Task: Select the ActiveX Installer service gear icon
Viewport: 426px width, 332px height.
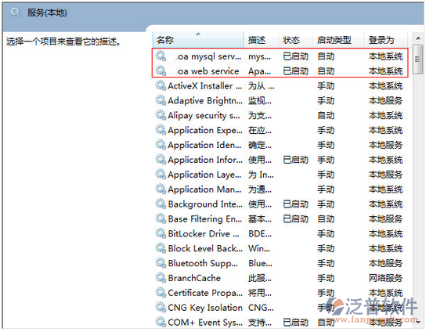Action: click(x=161, y=86)
